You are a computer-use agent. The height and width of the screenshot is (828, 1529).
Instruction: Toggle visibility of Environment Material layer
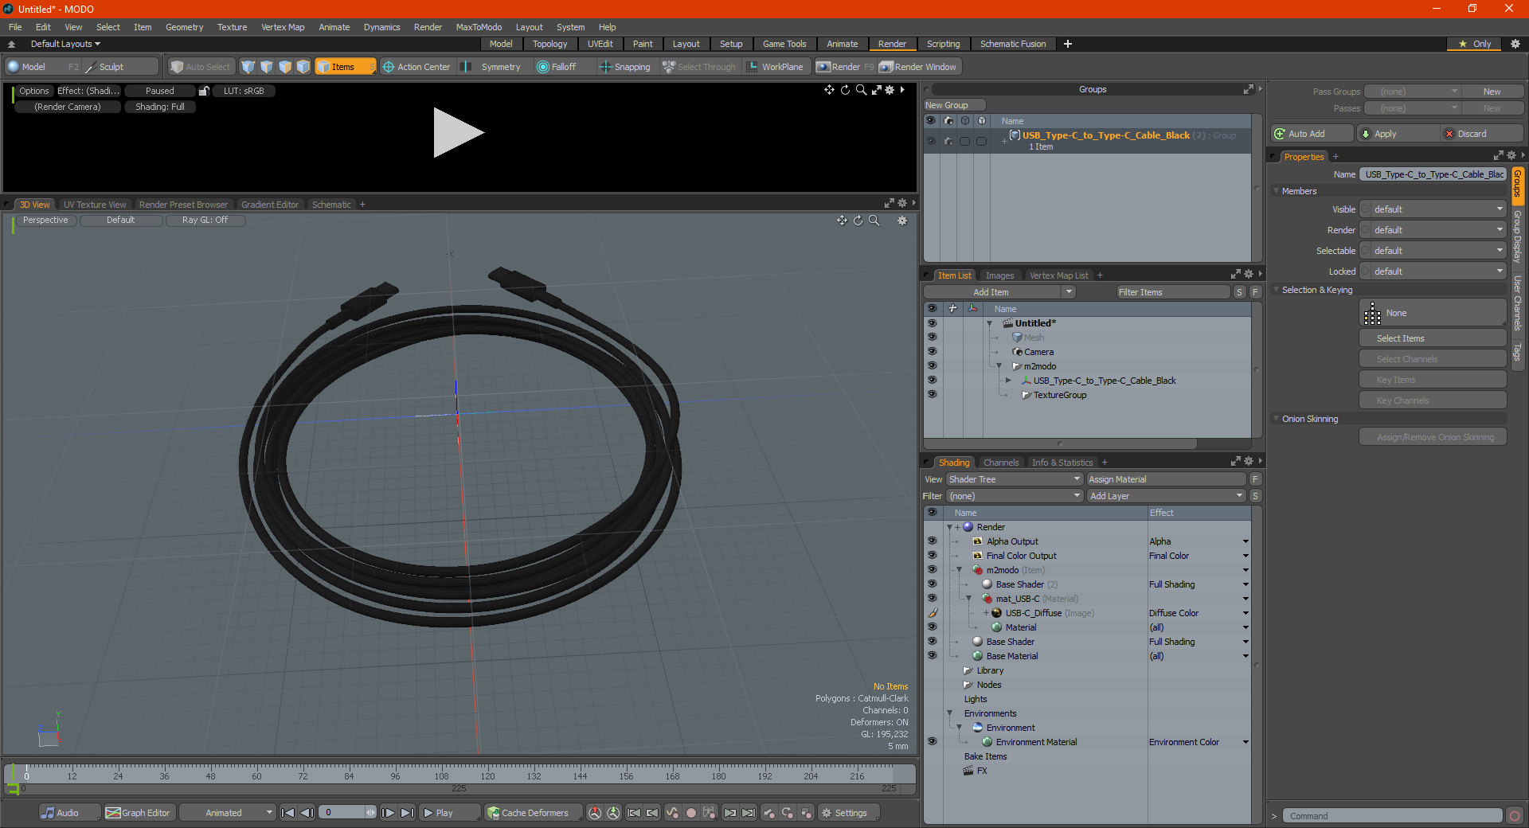pos(932,742)
